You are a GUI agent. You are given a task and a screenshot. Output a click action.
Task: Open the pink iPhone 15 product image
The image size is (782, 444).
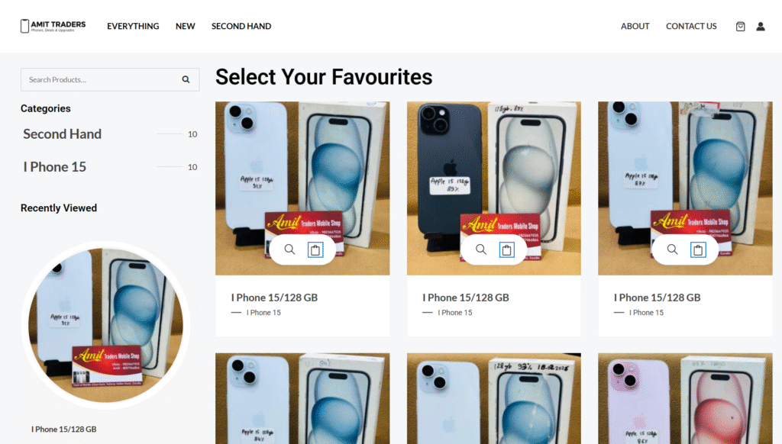[x=685, y=399]
